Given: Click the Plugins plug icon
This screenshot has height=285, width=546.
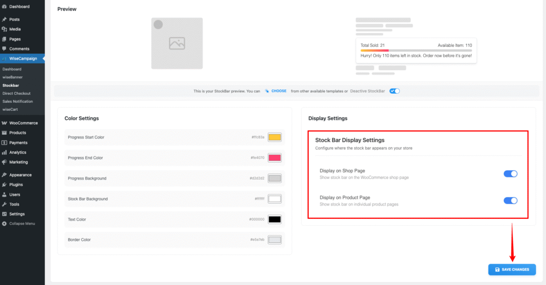Looking at the screenshot, I should tap(4, 185).
